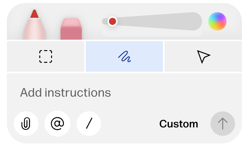Viewport: 248px width, 148px height.
Task: Enable the arrow pointer mode
Action: 203,56
